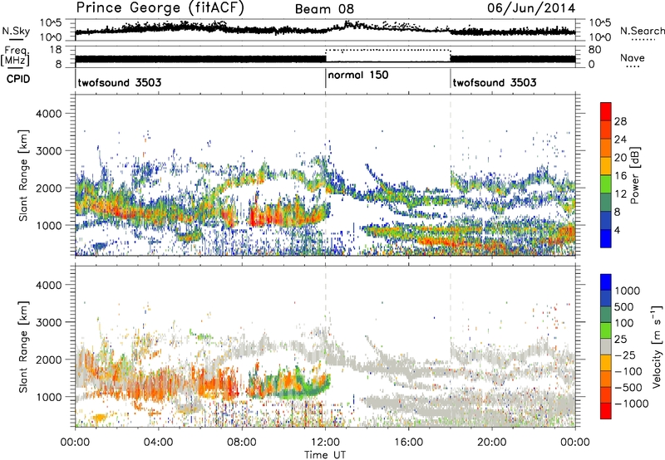665x460 pixels.
Task: Click the 'Beam 08' label
Action: 324,9
